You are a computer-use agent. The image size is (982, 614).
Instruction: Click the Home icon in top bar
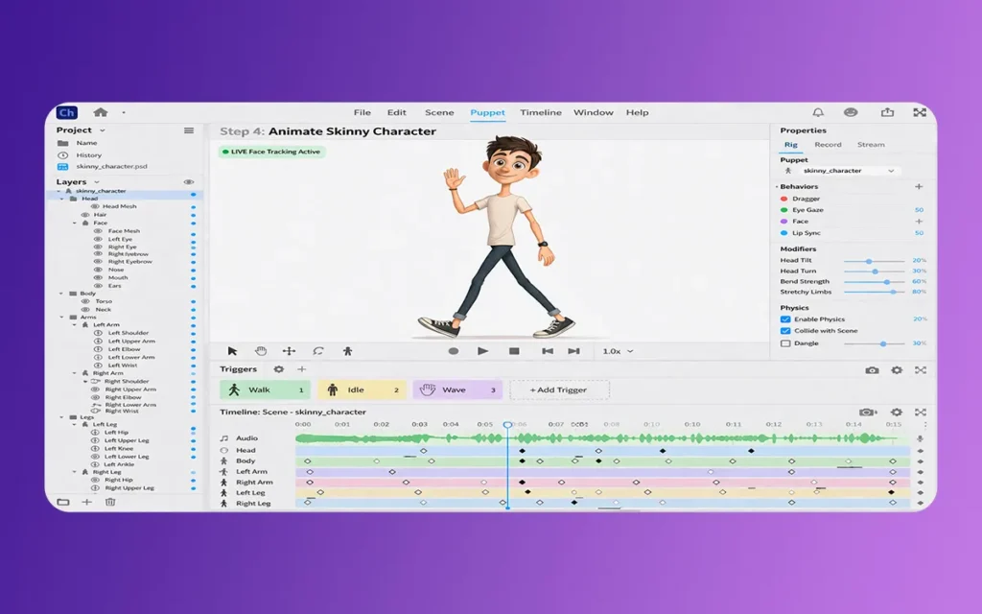[100, 112]
